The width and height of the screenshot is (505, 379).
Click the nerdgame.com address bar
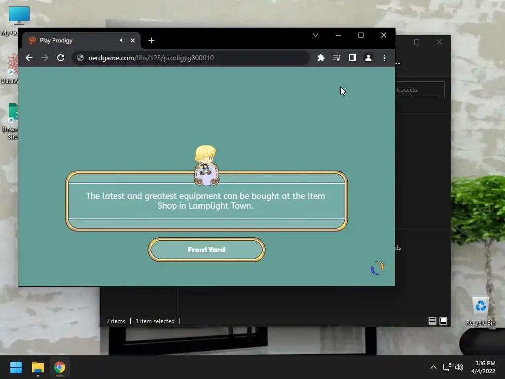click(x=191, y=58)
